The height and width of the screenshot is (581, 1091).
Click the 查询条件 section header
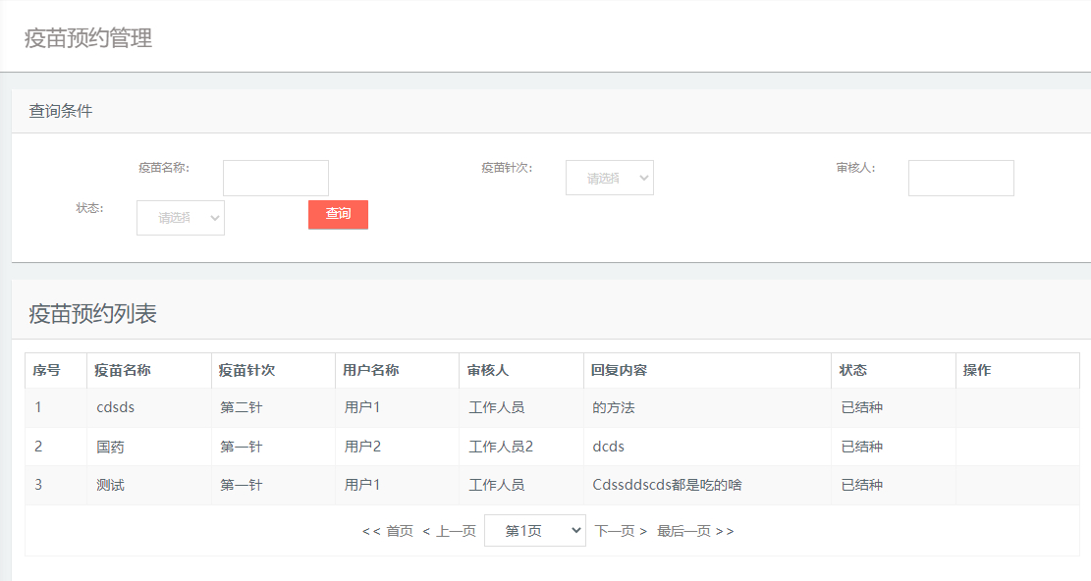[61, 110]
